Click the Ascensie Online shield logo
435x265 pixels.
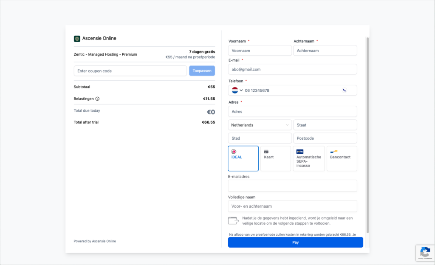click(77, 38)
